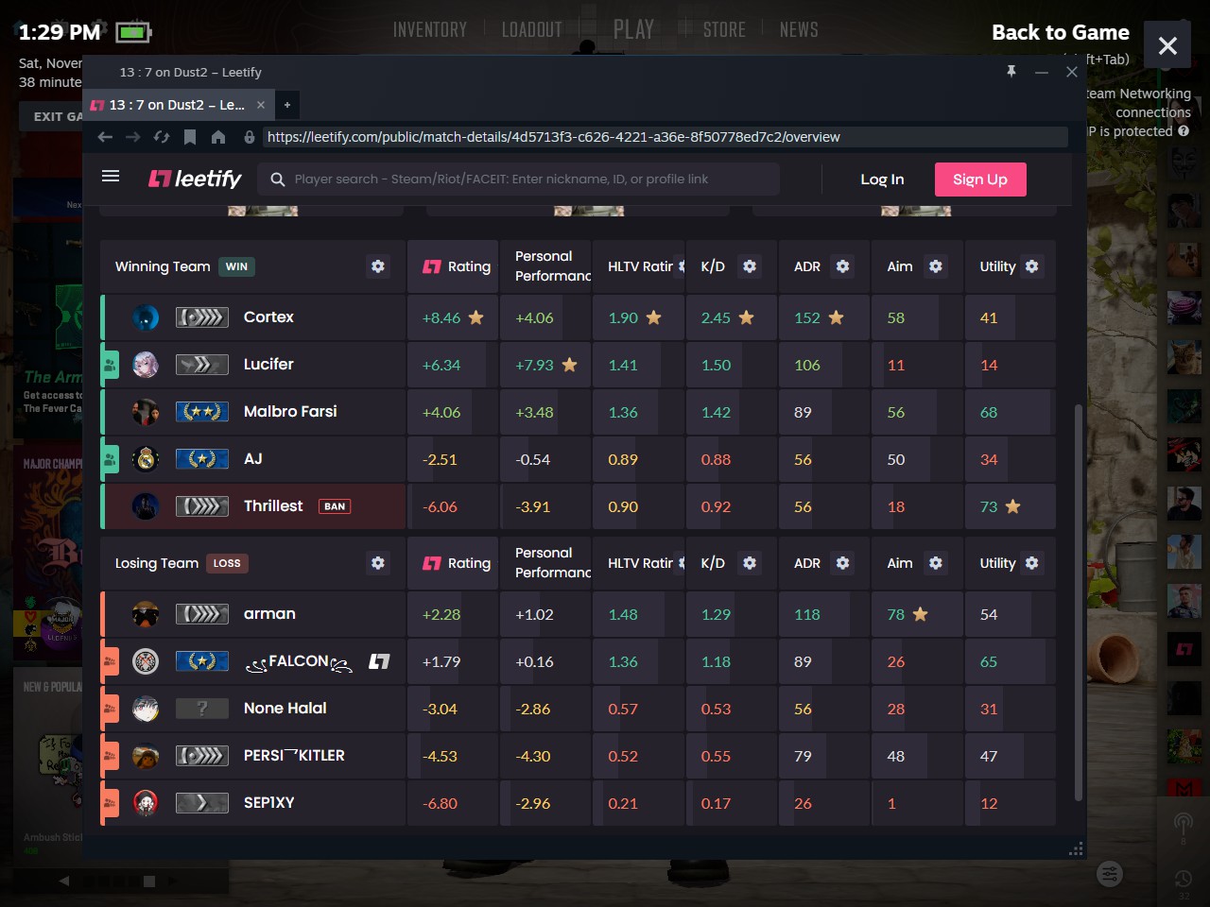
Task: Open the browser home page
Action: (x=218, y=137)
